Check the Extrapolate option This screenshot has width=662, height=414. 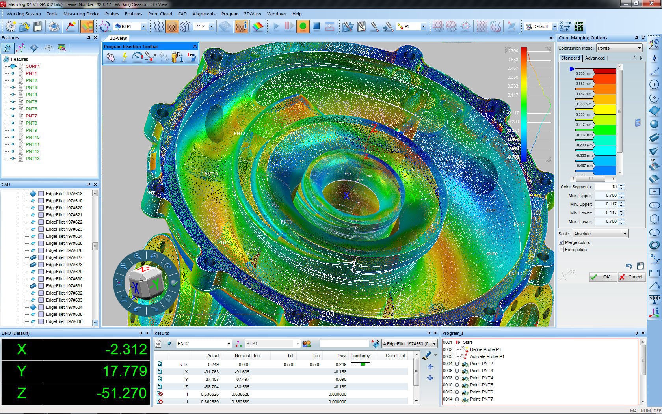pyautogui.click(x=562, y=250)
